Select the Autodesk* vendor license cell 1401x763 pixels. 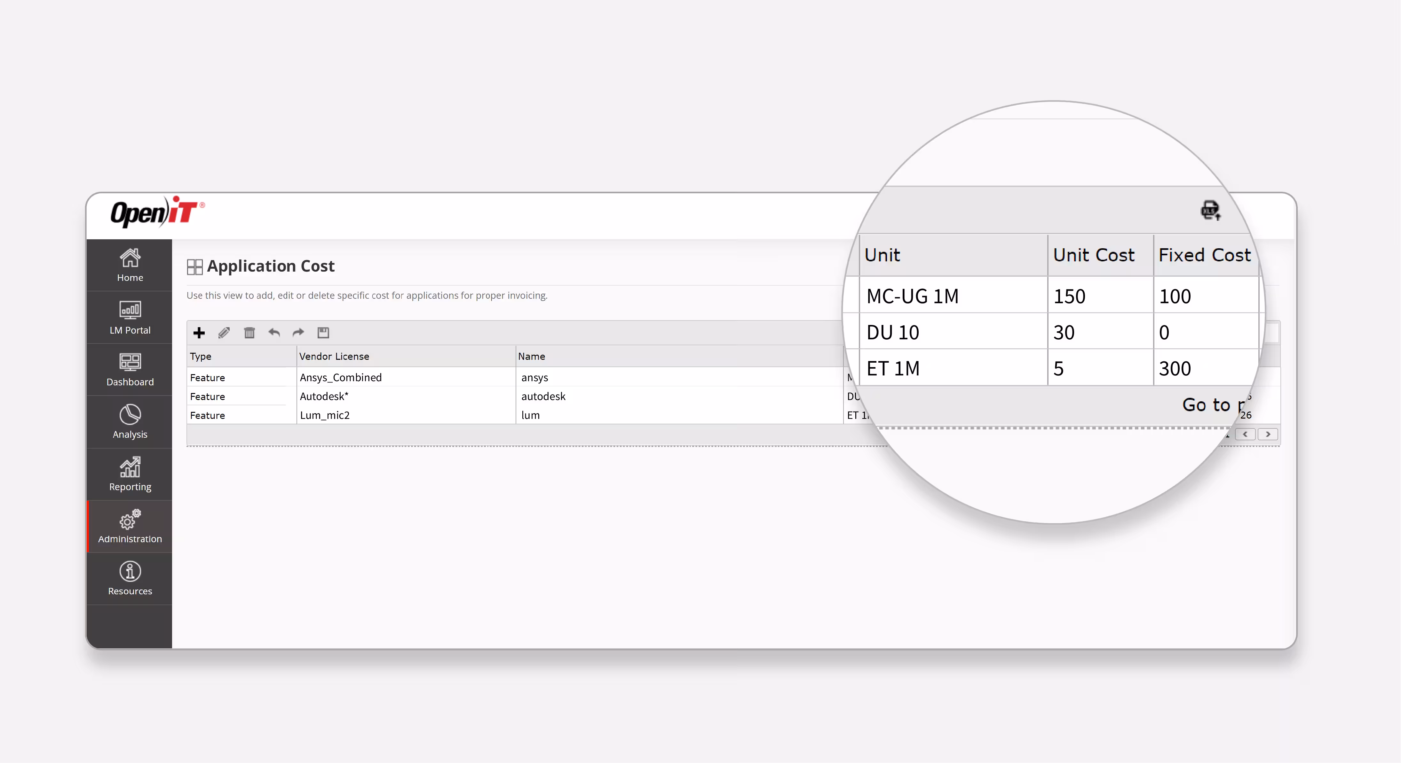coord(406,396)
